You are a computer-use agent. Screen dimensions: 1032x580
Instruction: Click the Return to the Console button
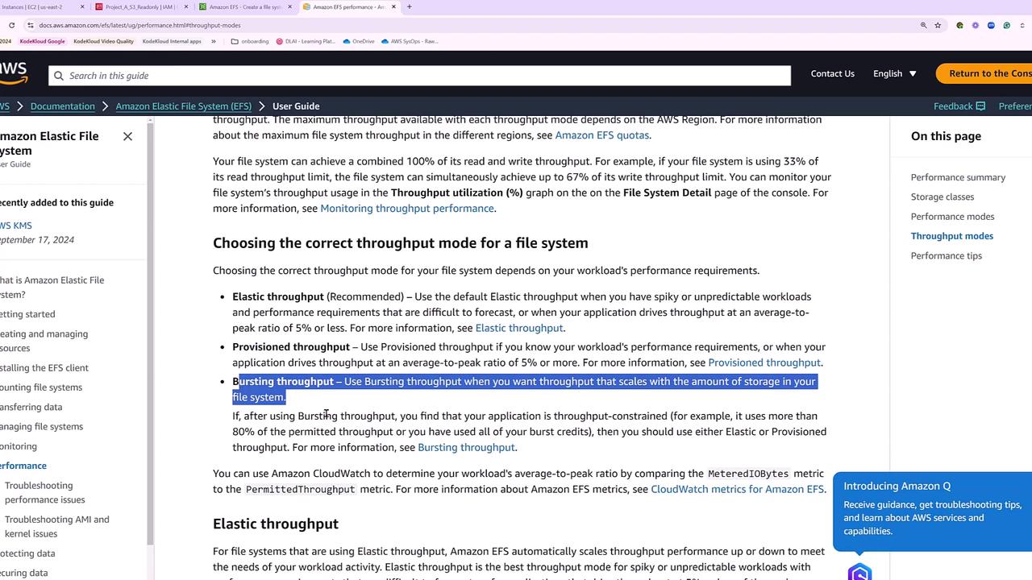(984, 73)
